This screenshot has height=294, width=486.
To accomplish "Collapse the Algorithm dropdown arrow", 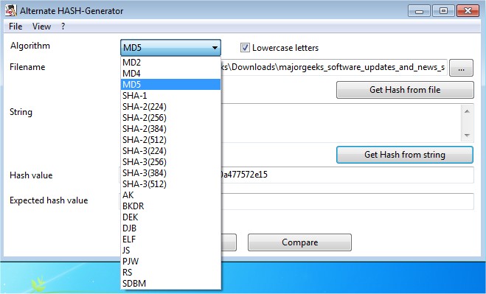I will [x=215, y=48].
